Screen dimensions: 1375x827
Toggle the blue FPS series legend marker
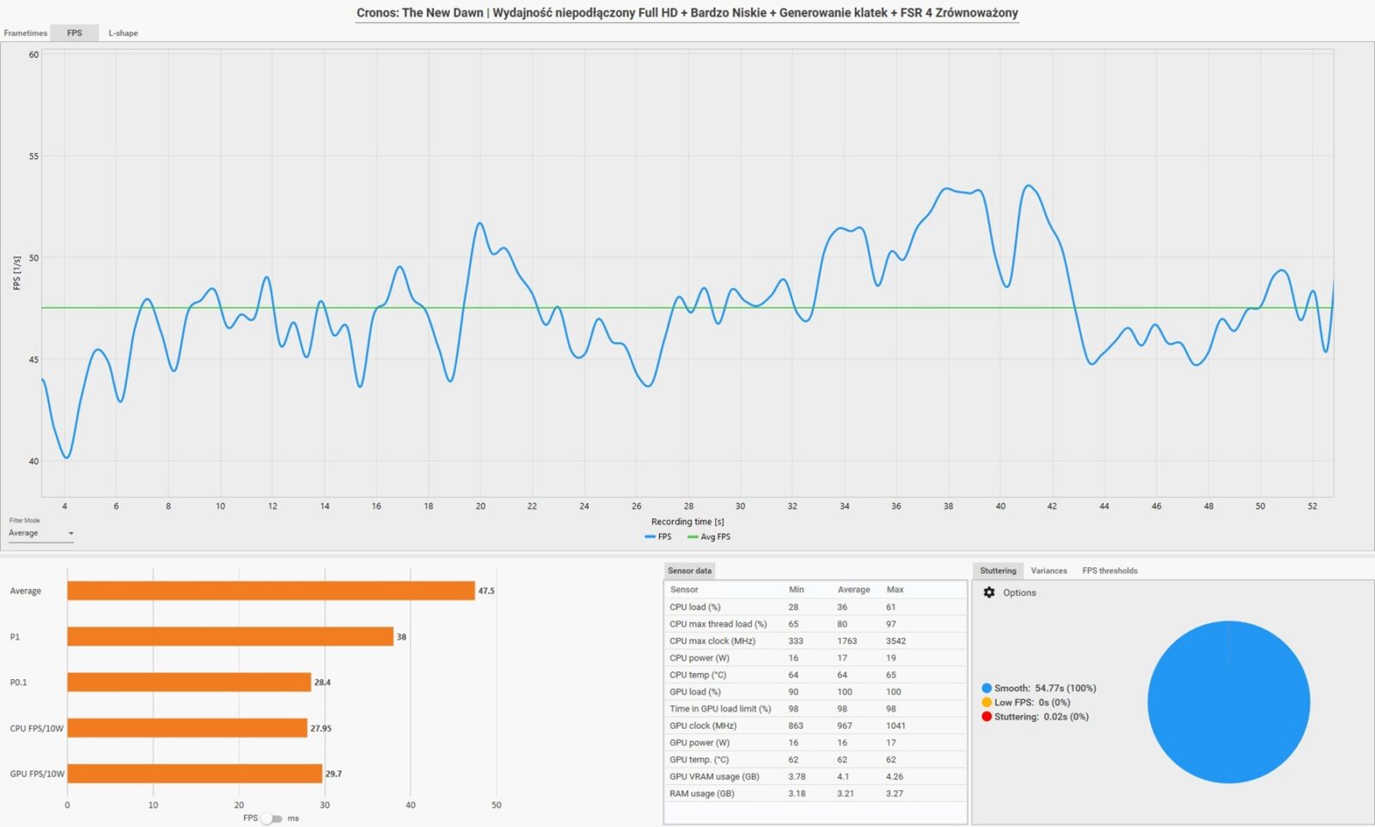tap(650, 536)
